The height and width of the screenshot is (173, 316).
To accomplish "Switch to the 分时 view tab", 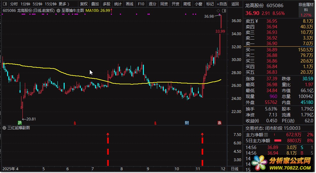I will click(x=14, y=4).
